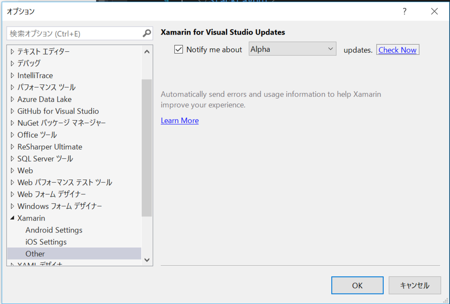The height and width of the screenshot is (304, 450).
Task: Uncheck the Notify me about checkbox
Action: coord(178,49)
